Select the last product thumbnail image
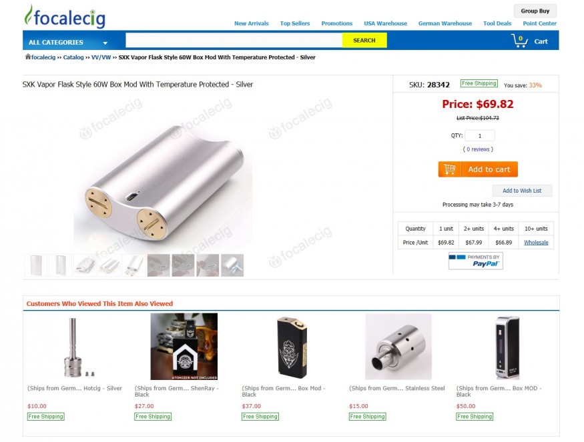Image resolution: width=584 pixels, height=442 pixels. point(232,265)
